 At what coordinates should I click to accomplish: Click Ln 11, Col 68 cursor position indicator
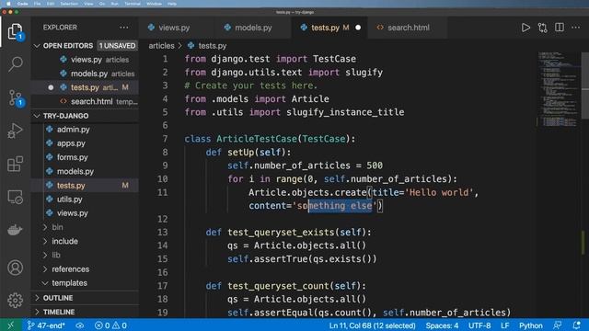372,325
